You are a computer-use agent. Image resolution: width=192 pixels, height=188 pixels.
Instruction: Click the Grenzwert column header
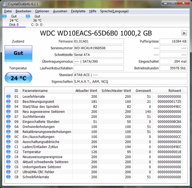point(143,91)
